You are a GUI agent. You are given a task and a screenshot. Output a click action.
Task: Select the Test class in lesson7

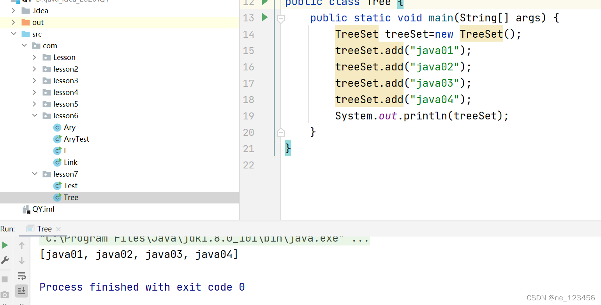pyautogui.click(x=70, y=186)
